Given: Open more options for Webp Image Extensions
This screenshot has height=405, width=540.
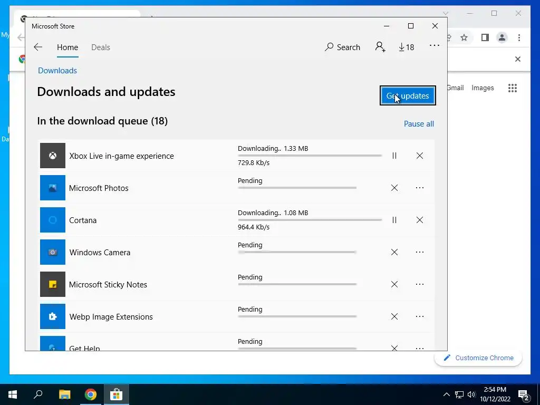Looking at the screenshot, I should click(x=419, y=316).
